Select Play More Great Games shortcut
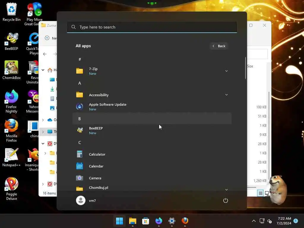Screen dimensions: 304x228 click(34, 14)
